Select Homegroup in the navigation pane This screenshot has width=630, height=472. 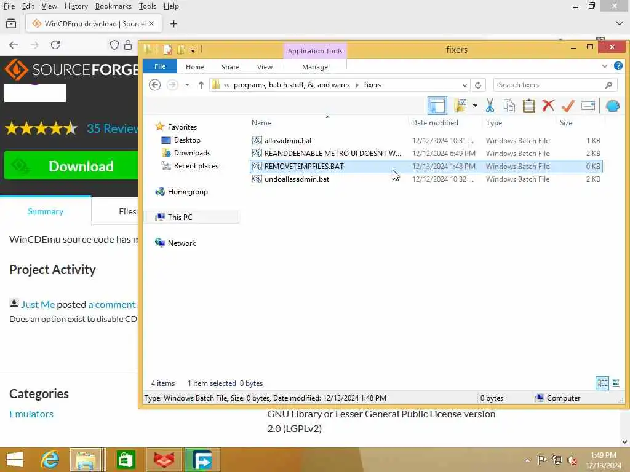[x=188, y=192]
